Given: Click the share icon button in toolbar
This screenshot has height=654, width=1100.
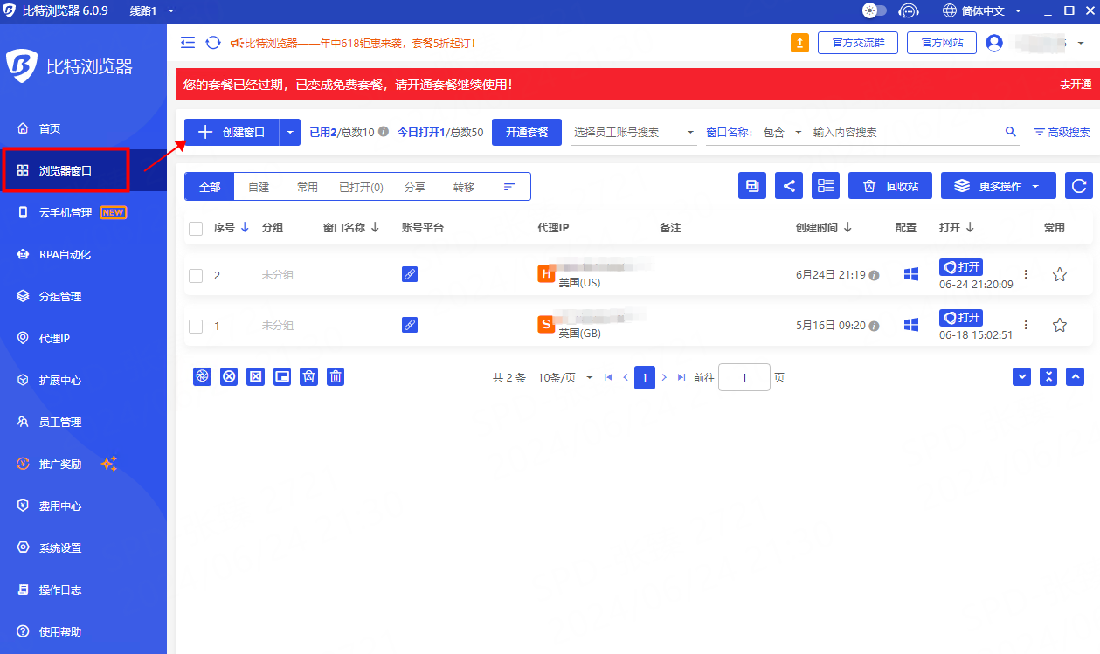Looking at the screenshot, I should [789, 186].
